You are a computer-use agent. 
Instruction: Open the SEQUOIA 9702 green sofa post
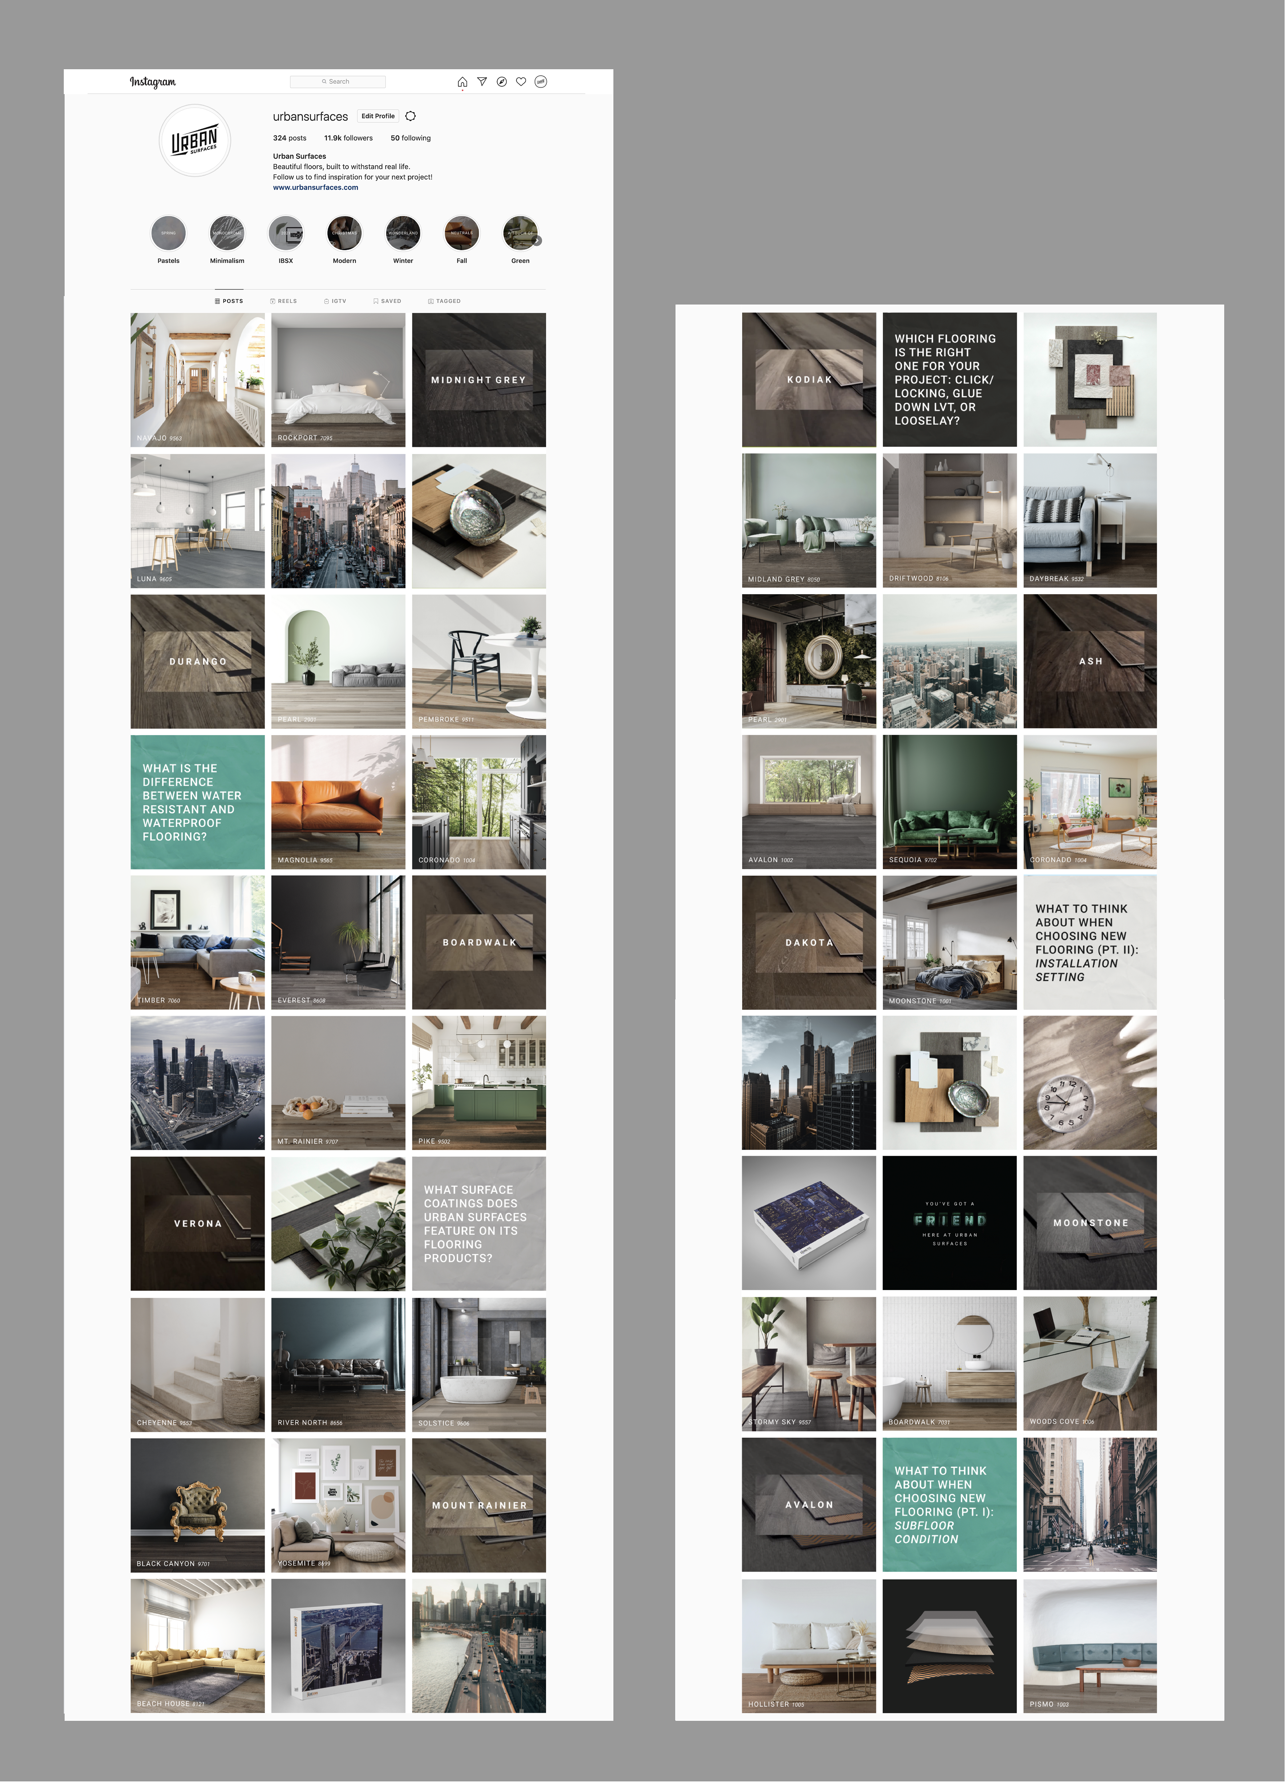pyautogui.click(x=950, y=802)
